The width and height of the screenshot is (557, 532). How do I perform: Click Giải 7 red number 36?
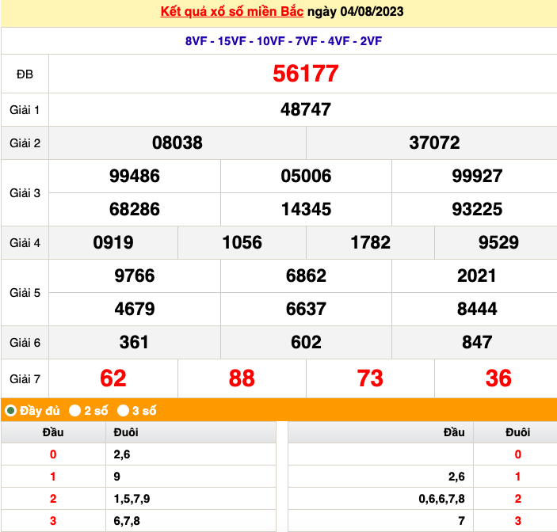(498, 378)
